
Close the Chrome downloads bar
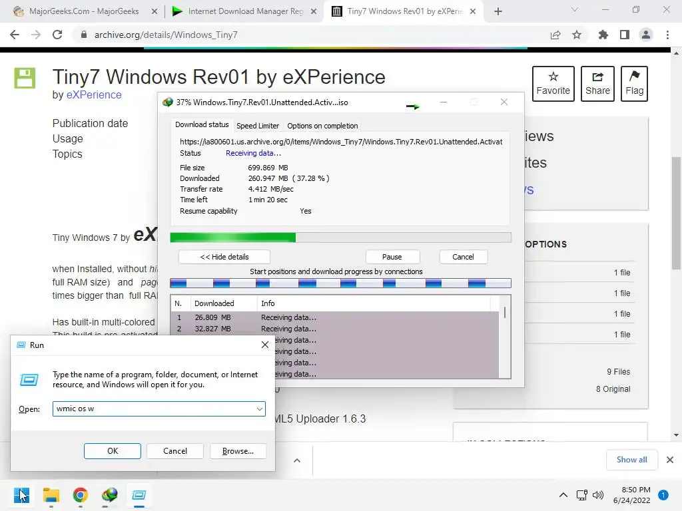670,460
